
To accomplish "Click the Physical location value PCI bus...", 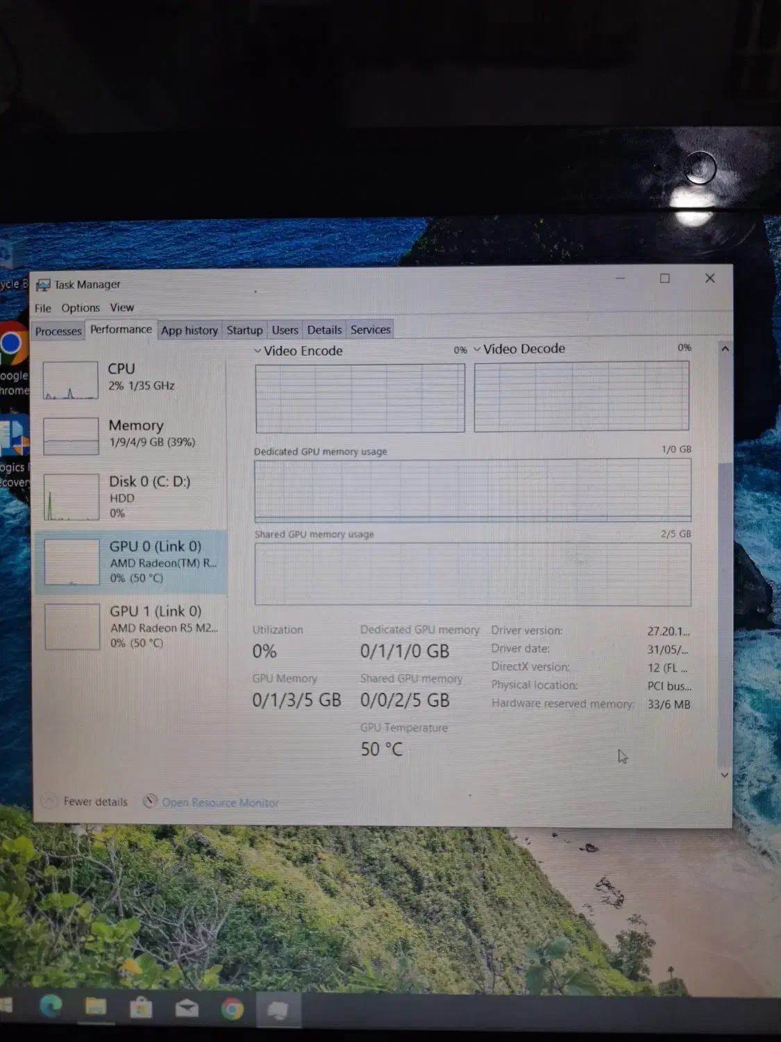I will [669, 686].
